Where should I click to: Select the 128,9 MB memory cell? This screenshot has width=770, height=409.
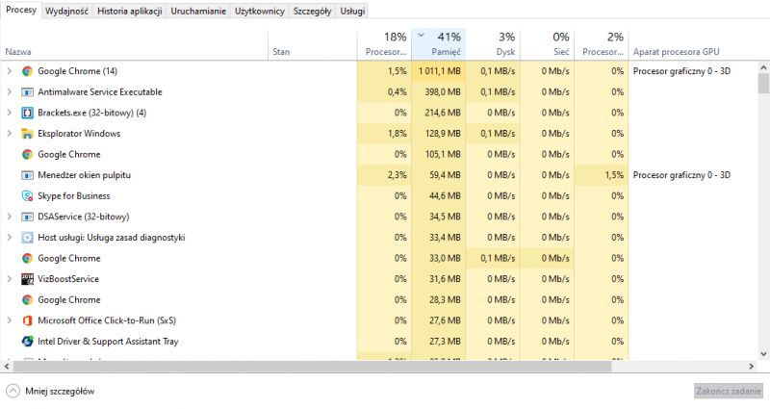point(439,134)
